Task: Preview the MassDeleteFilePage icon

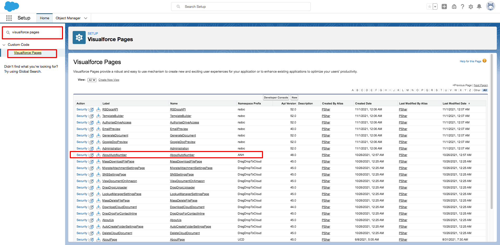Action: [x=92, y=201]
